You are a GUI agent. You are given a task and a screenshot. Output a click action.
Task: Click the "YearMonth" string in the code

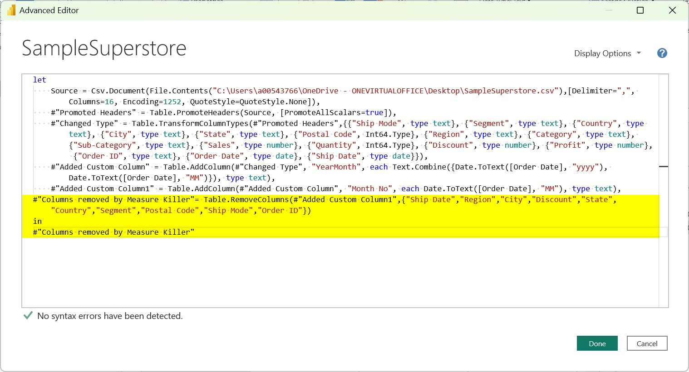coord(336,167)
